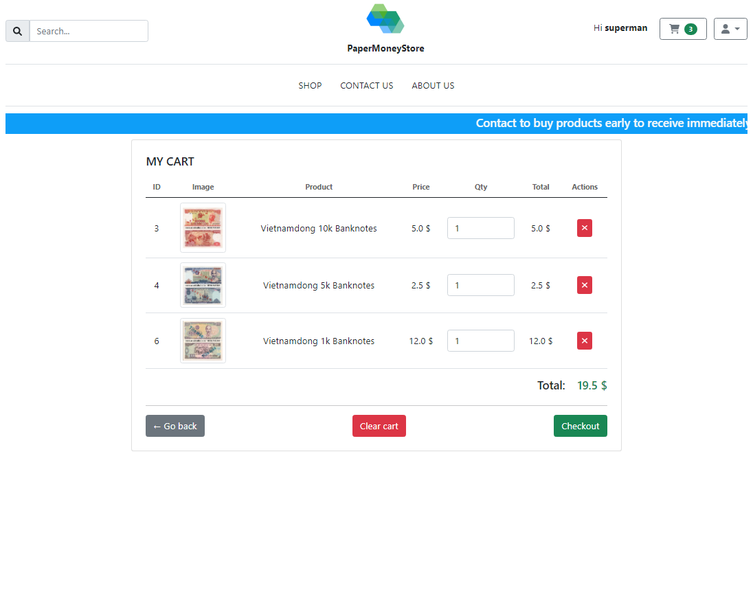Open the shopping cart icon
This screenshot has height=590, width=753.
(675, 29)
